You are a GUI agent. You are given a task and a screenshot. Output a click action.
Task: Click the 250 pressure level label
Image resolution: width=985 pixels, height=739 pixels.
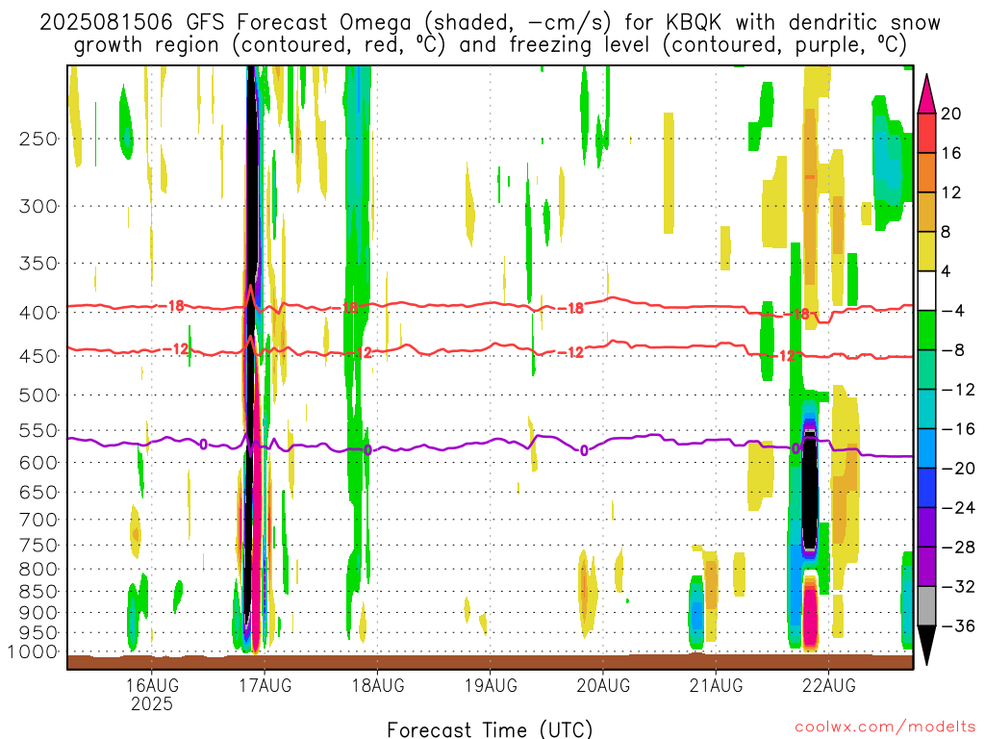coord(38,139)
